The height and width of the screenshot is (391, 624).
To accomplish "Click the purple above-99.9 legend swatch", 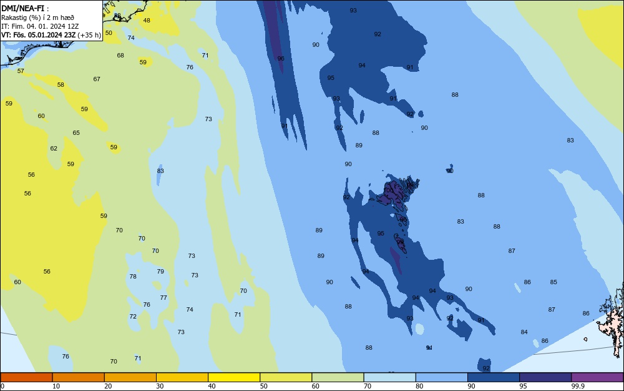I will pyautogui.click(x=597, y=377).
